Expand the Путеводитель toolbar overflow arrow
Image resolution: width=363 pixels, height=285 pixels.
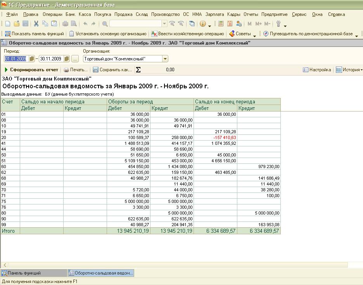(x=356, y=36)
